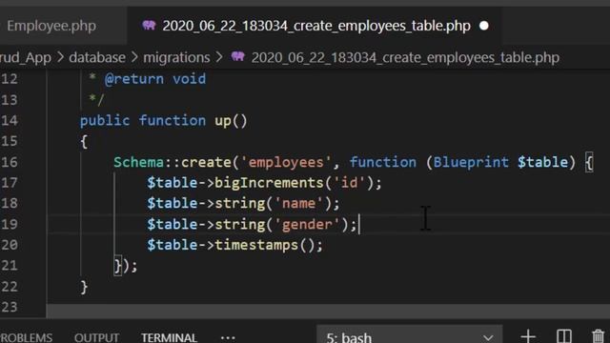Screen dimensions: 610x343
Task: Click line number 16 in the gutter
Action: [10, 162]
